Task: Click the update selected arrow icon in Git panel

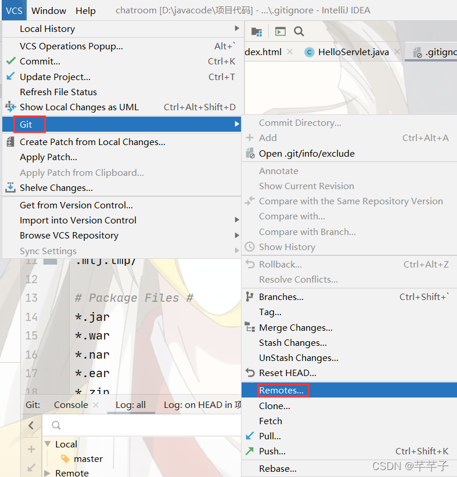Action: [31, 468]
